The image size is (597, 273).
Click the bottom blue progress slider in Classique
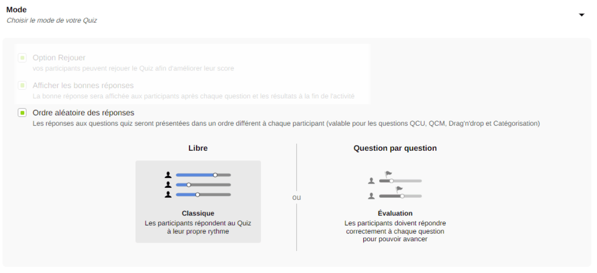(203, 194)
